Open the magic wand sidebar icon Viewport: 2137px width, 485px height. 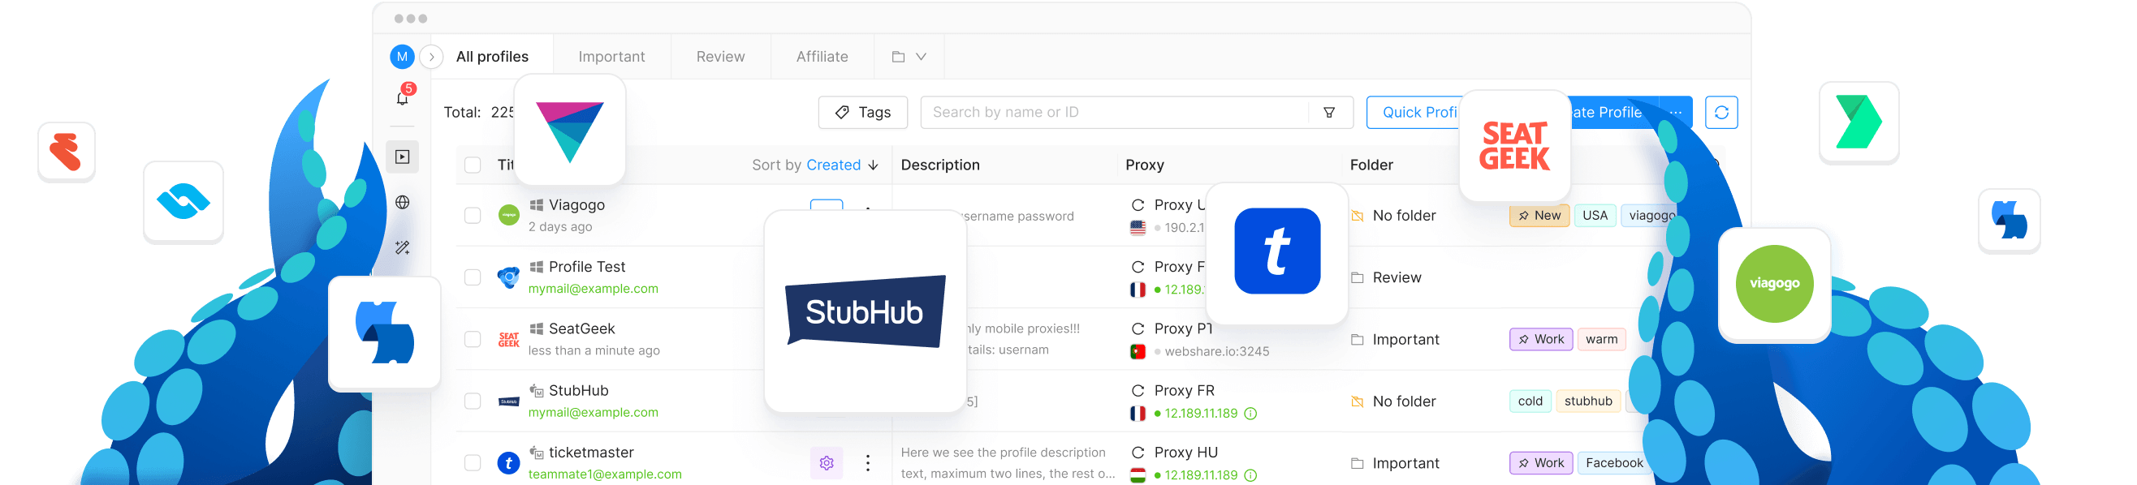point(403,248)
